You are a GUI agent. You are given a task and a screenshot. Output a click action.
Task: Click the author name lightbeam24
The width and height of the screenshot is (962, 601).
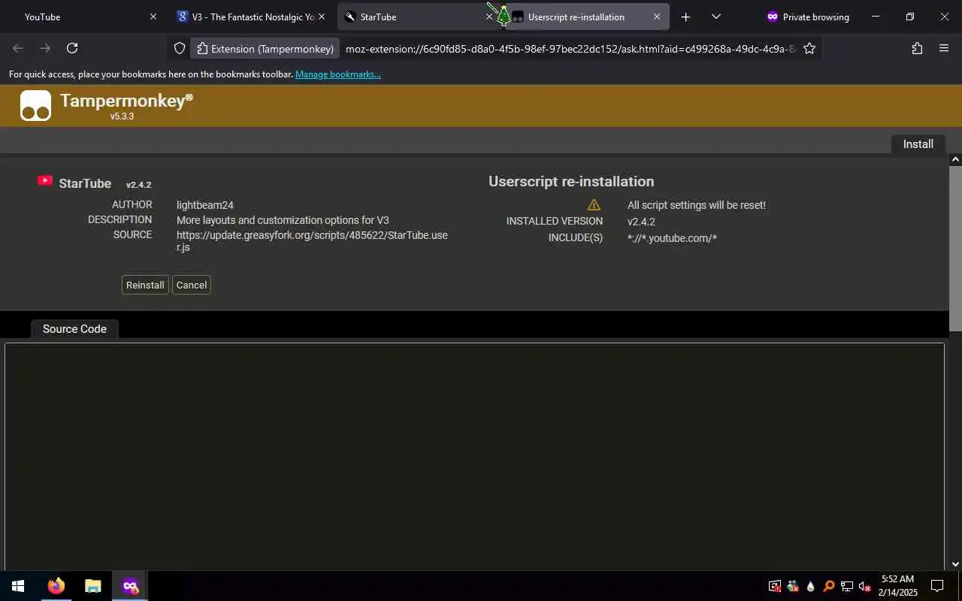(205, 205)
